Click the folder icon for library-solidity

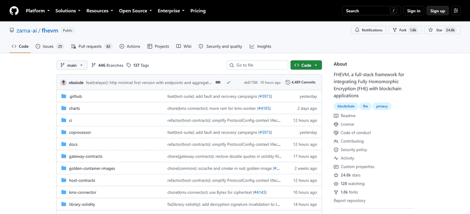click(63, 204)
